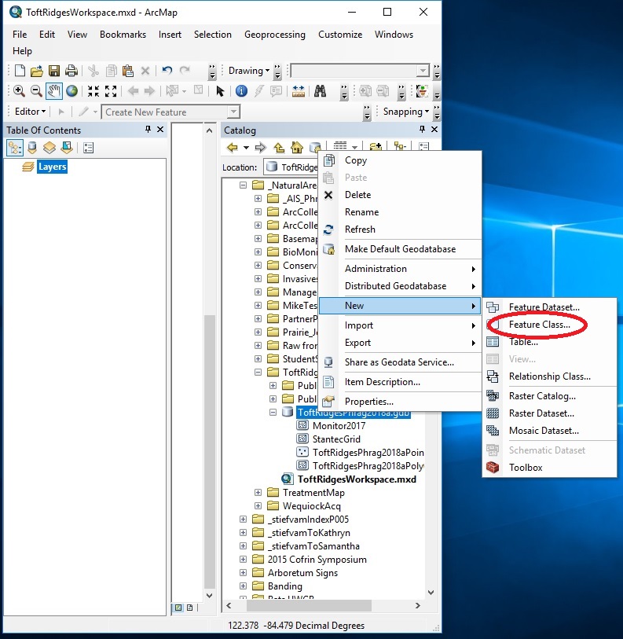Choose Relationship Class... from submenu
This screenshot has width=623, height=639.
(x=549, y=376)
